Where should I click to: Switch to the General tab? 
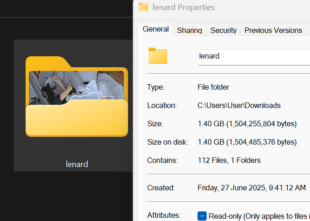click(x=155, y=29)
